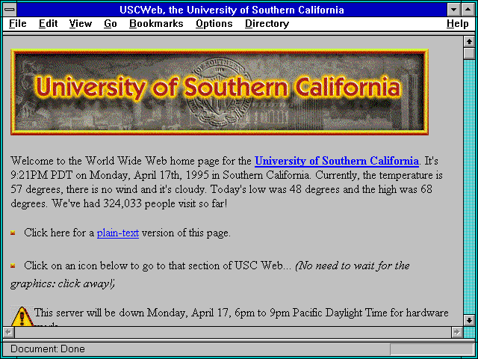The width and height of the screenshot is (478, 359).
Task: Minimize the USCWeb browser window
Action: click(453, 10)
